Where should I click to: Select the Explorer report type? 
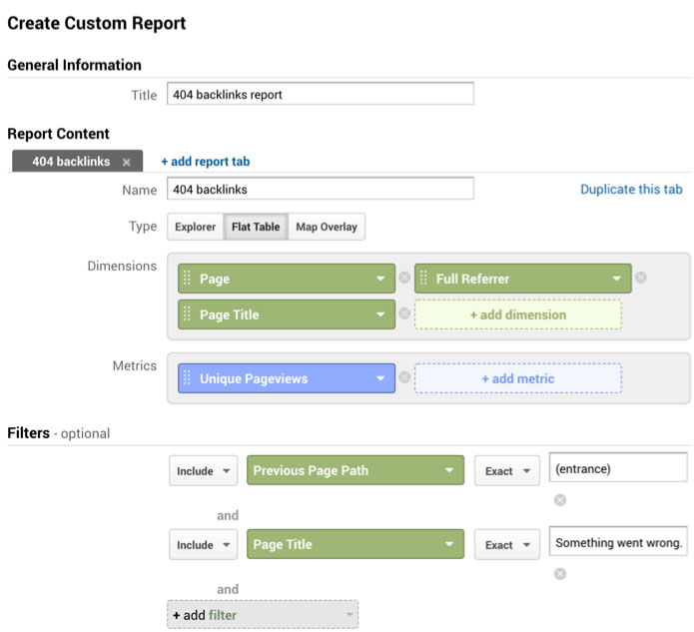pyautogui.click(x=195, y=227)
